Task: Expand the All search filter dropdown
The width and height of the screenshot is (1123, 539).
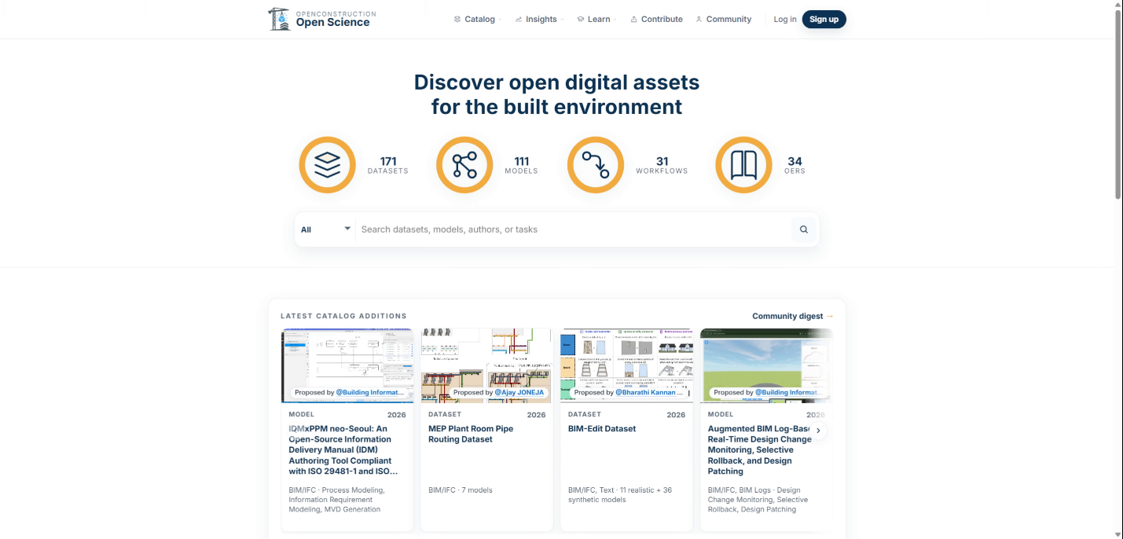Action: tap(325, 229)
